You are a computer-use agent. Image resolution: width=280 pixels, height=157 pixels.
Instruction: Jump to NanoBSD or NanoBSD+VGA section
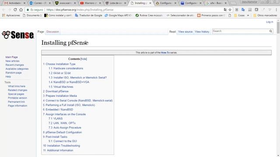tap(69, 82)
